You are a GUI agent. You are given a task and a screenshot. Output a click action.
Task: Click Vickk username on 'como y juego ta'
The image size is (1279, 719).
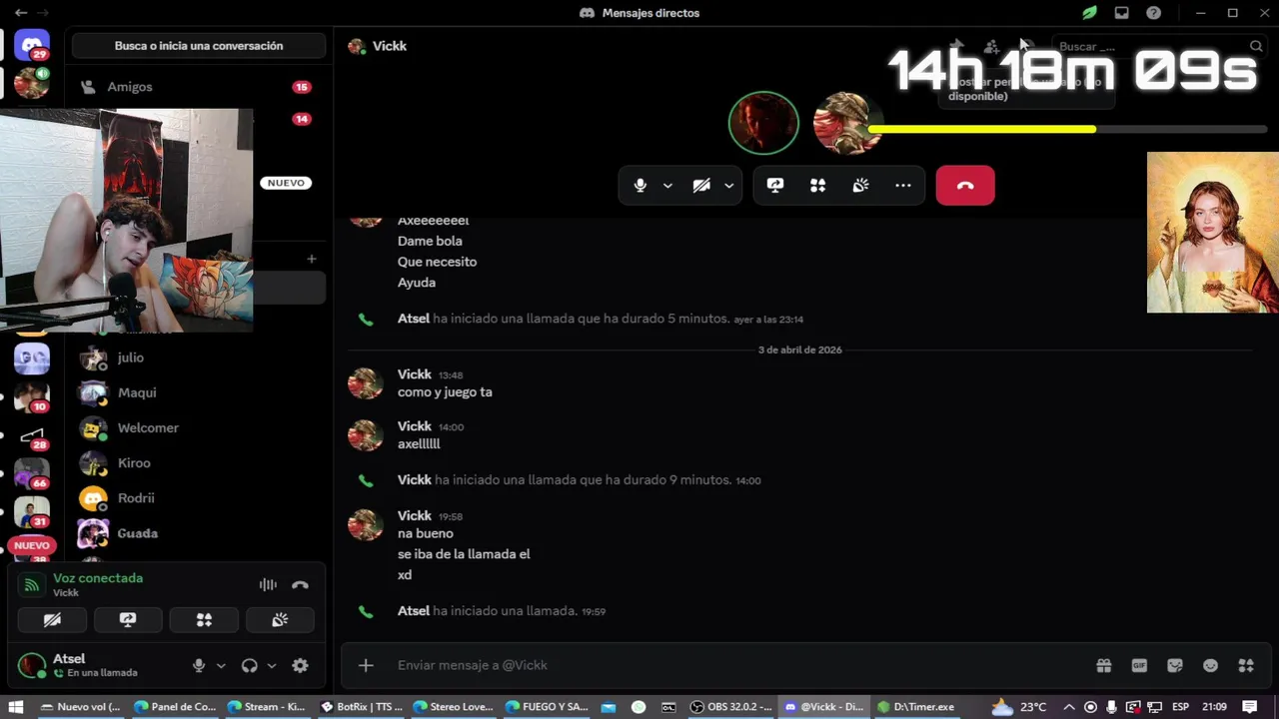coord(414,374)
